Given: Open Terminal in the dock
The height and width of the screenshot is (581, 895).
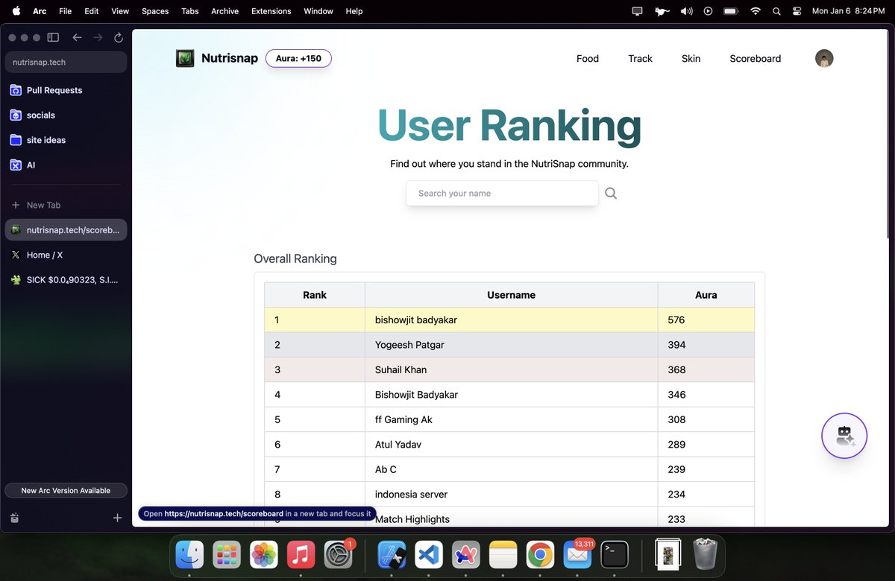Looking at the screenshot, I should click(x=615, y=555).
